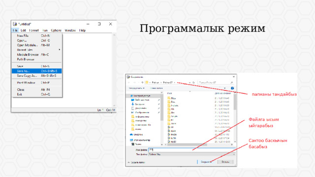The height and width of the screenshot is (177, 315).
Task: Click the IDLE editor vertical scrollbar
Action: click(x=114, y=70)
